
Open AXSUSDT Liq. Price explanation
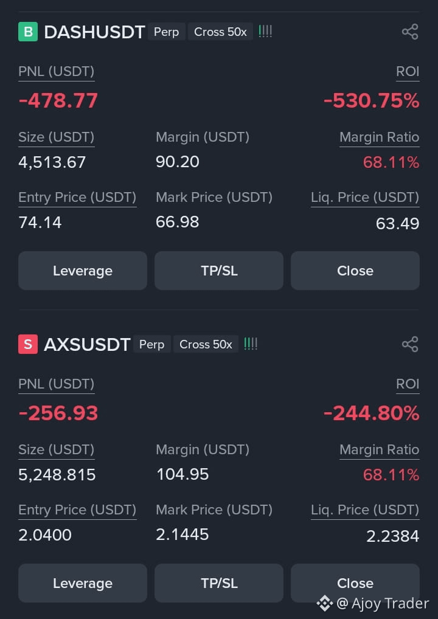pos(365,510)
